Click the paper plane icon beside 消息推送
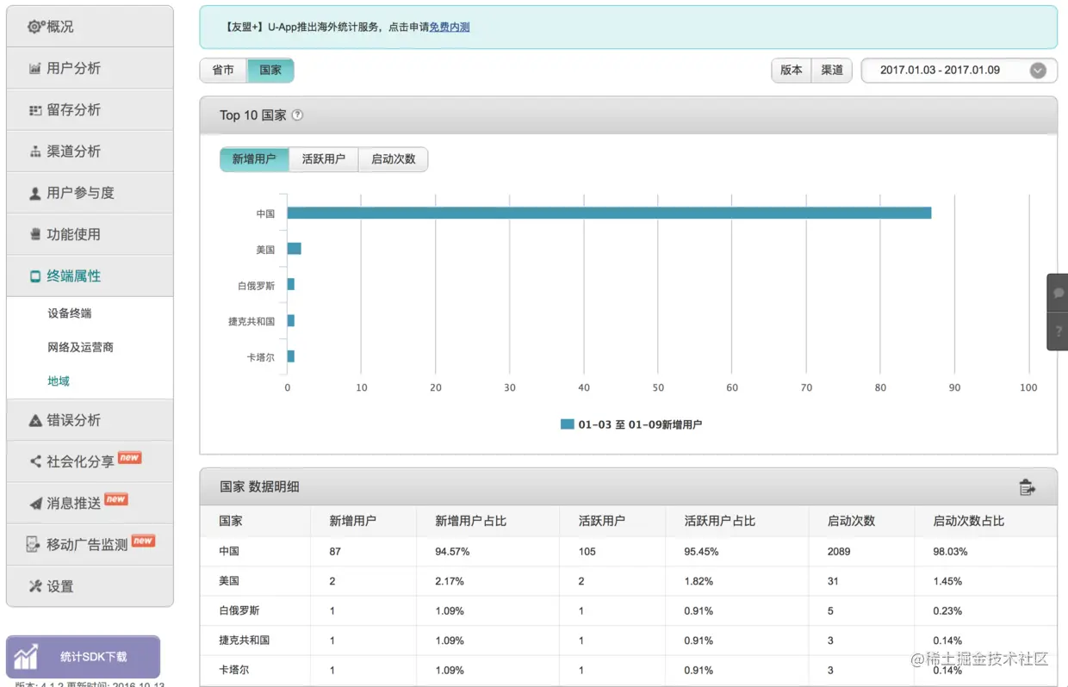 [x=35, y=504]
